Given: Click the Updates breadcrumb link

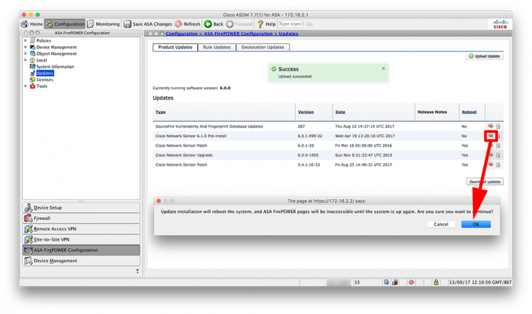Looking at the screenshot, I should coord(288,33).
